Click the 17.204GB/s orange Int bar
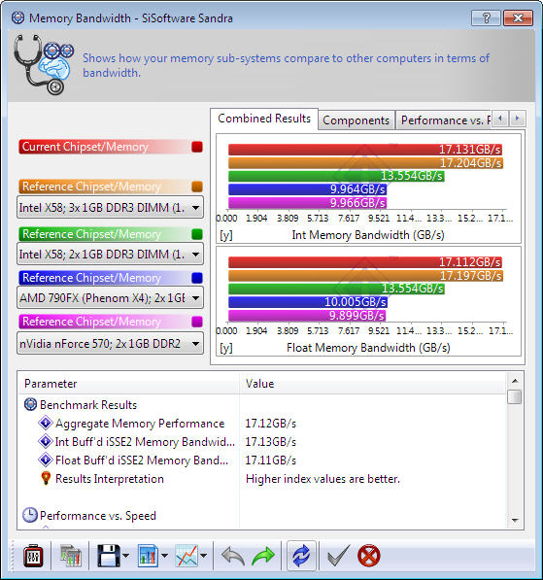Screen dimensions: 543x580 coord(365,163)
